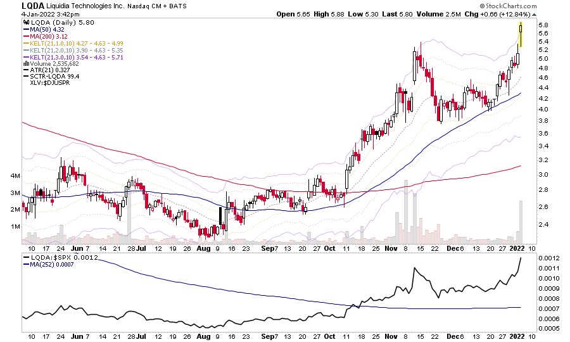The width and height of the screenshot is (570, 342).
Task: Click the red MA(200) legend line marker
Action: click(27, 36)
